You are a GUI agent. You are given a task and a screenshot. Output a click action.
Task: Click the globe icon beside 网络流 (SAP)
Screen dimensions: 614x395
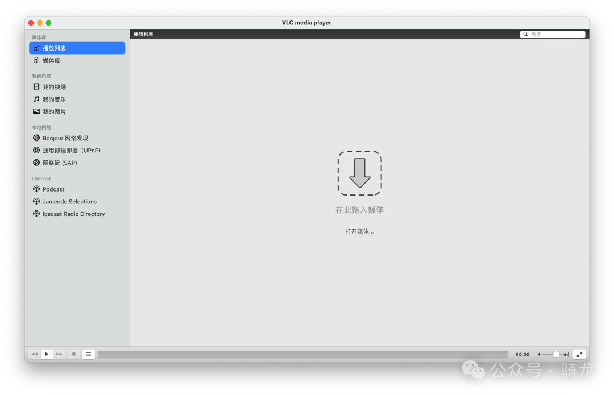[x=36, y=163]
